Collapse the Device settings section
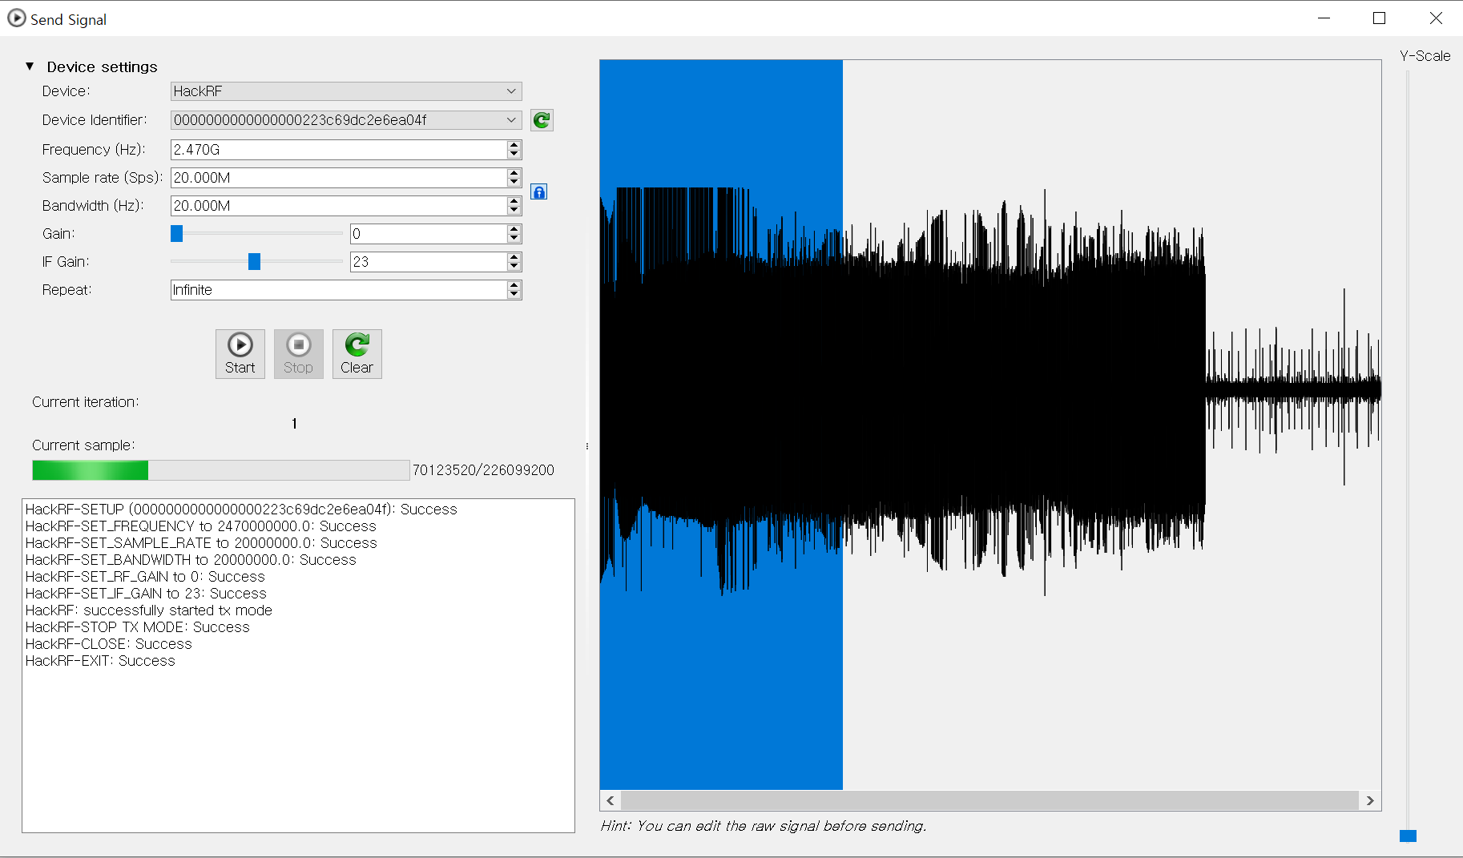1463x858 pixels. click(x=30, y=66)
